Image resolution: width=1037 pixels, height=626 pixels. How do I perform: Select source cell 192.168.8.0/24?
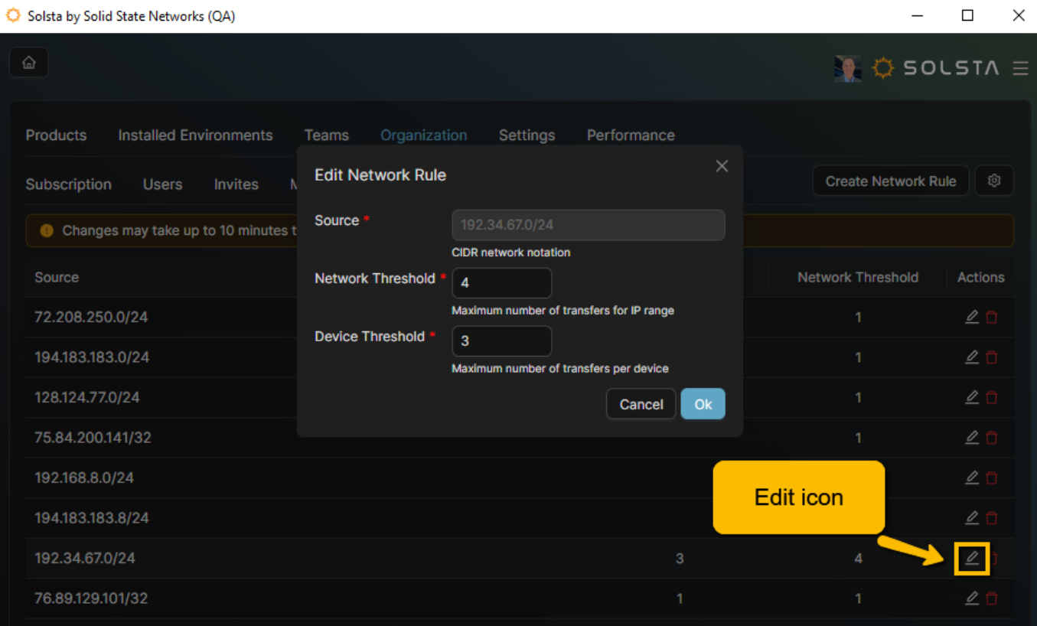tap(84, 478)
